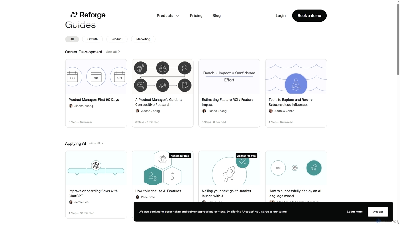Click the 3 Steps · 8 min read text

[81, 122]
